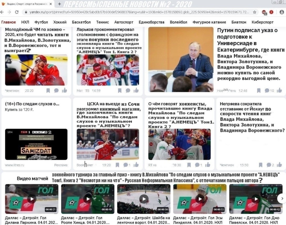This screenshot has width=286, height=225.
Task: Switch to the Теннис section
Action: (103, 22)
